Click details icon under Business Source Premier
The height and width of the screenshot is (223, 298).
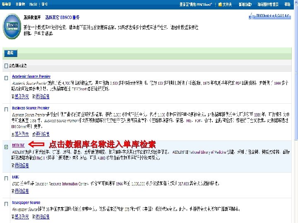pyautogui.click(x=34, y=134)
